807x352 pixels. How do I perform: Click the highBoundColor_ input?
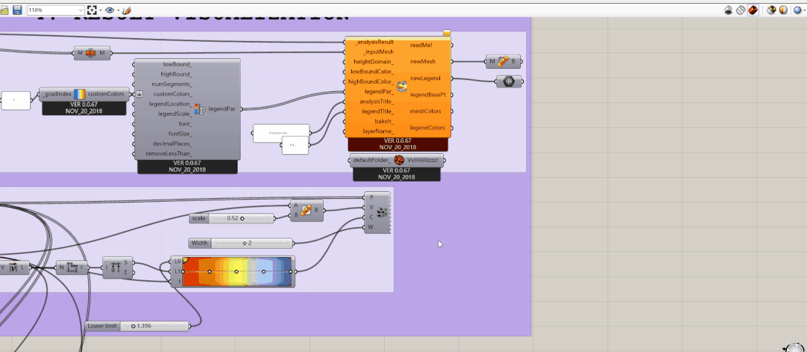(x=371, y=81)
